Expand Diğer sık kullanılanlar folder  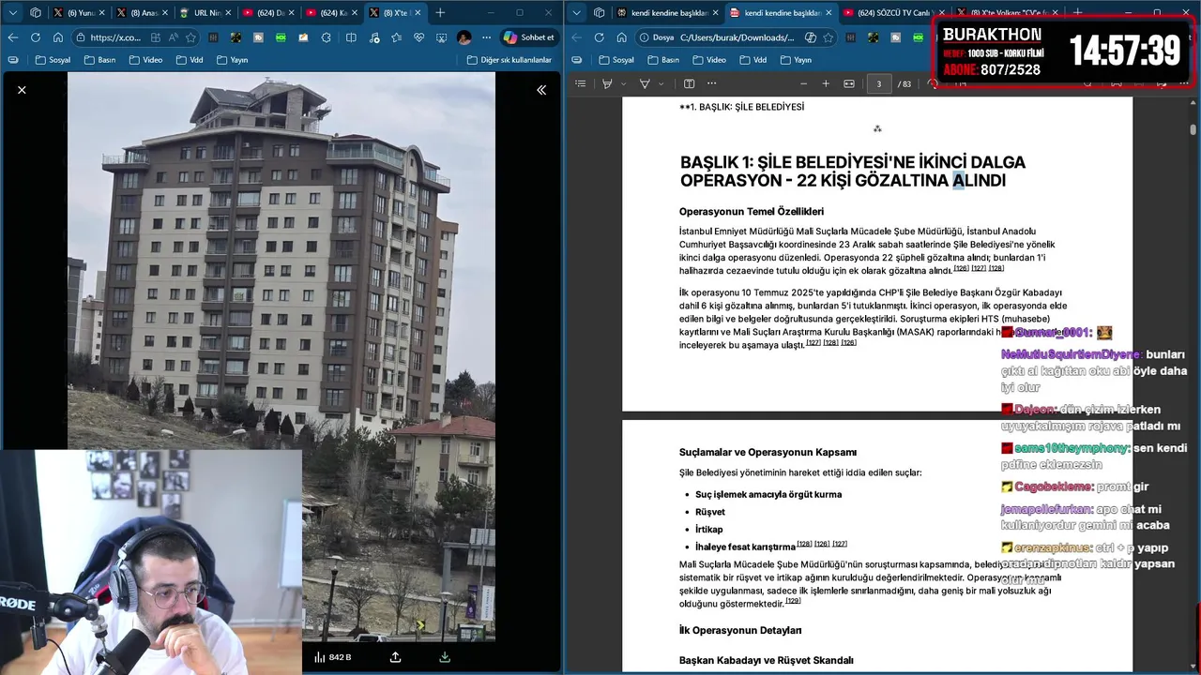[509, 60]
